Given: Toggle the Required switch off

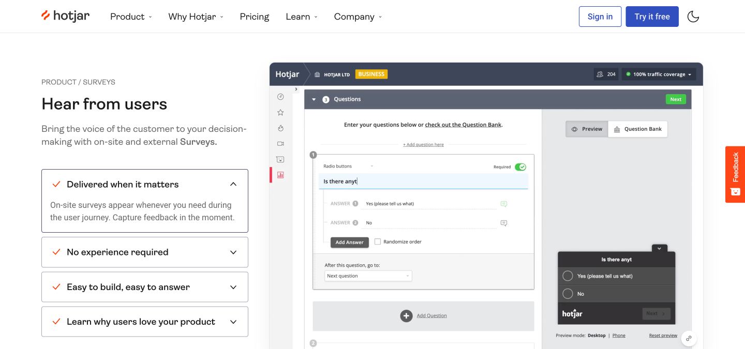Looking at the screenshot, I should [x=520, y=167].
